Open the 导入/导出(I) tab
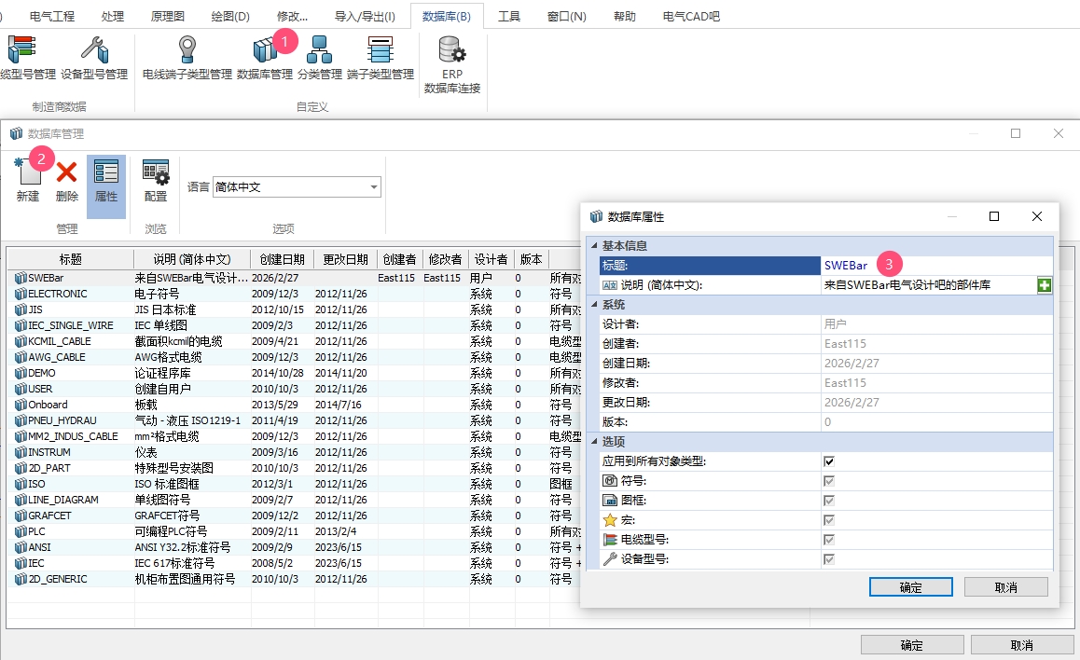 pyautogui.click(x=365, y=16)
